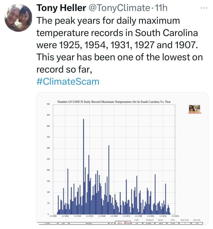Open the three-dot more options menu

[204, 8]
